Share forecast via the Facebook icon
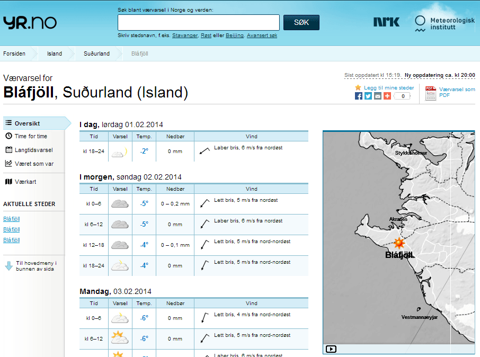The height and width of the screenshot is (357, 480). pyautogui.click(x=359, y=96)
